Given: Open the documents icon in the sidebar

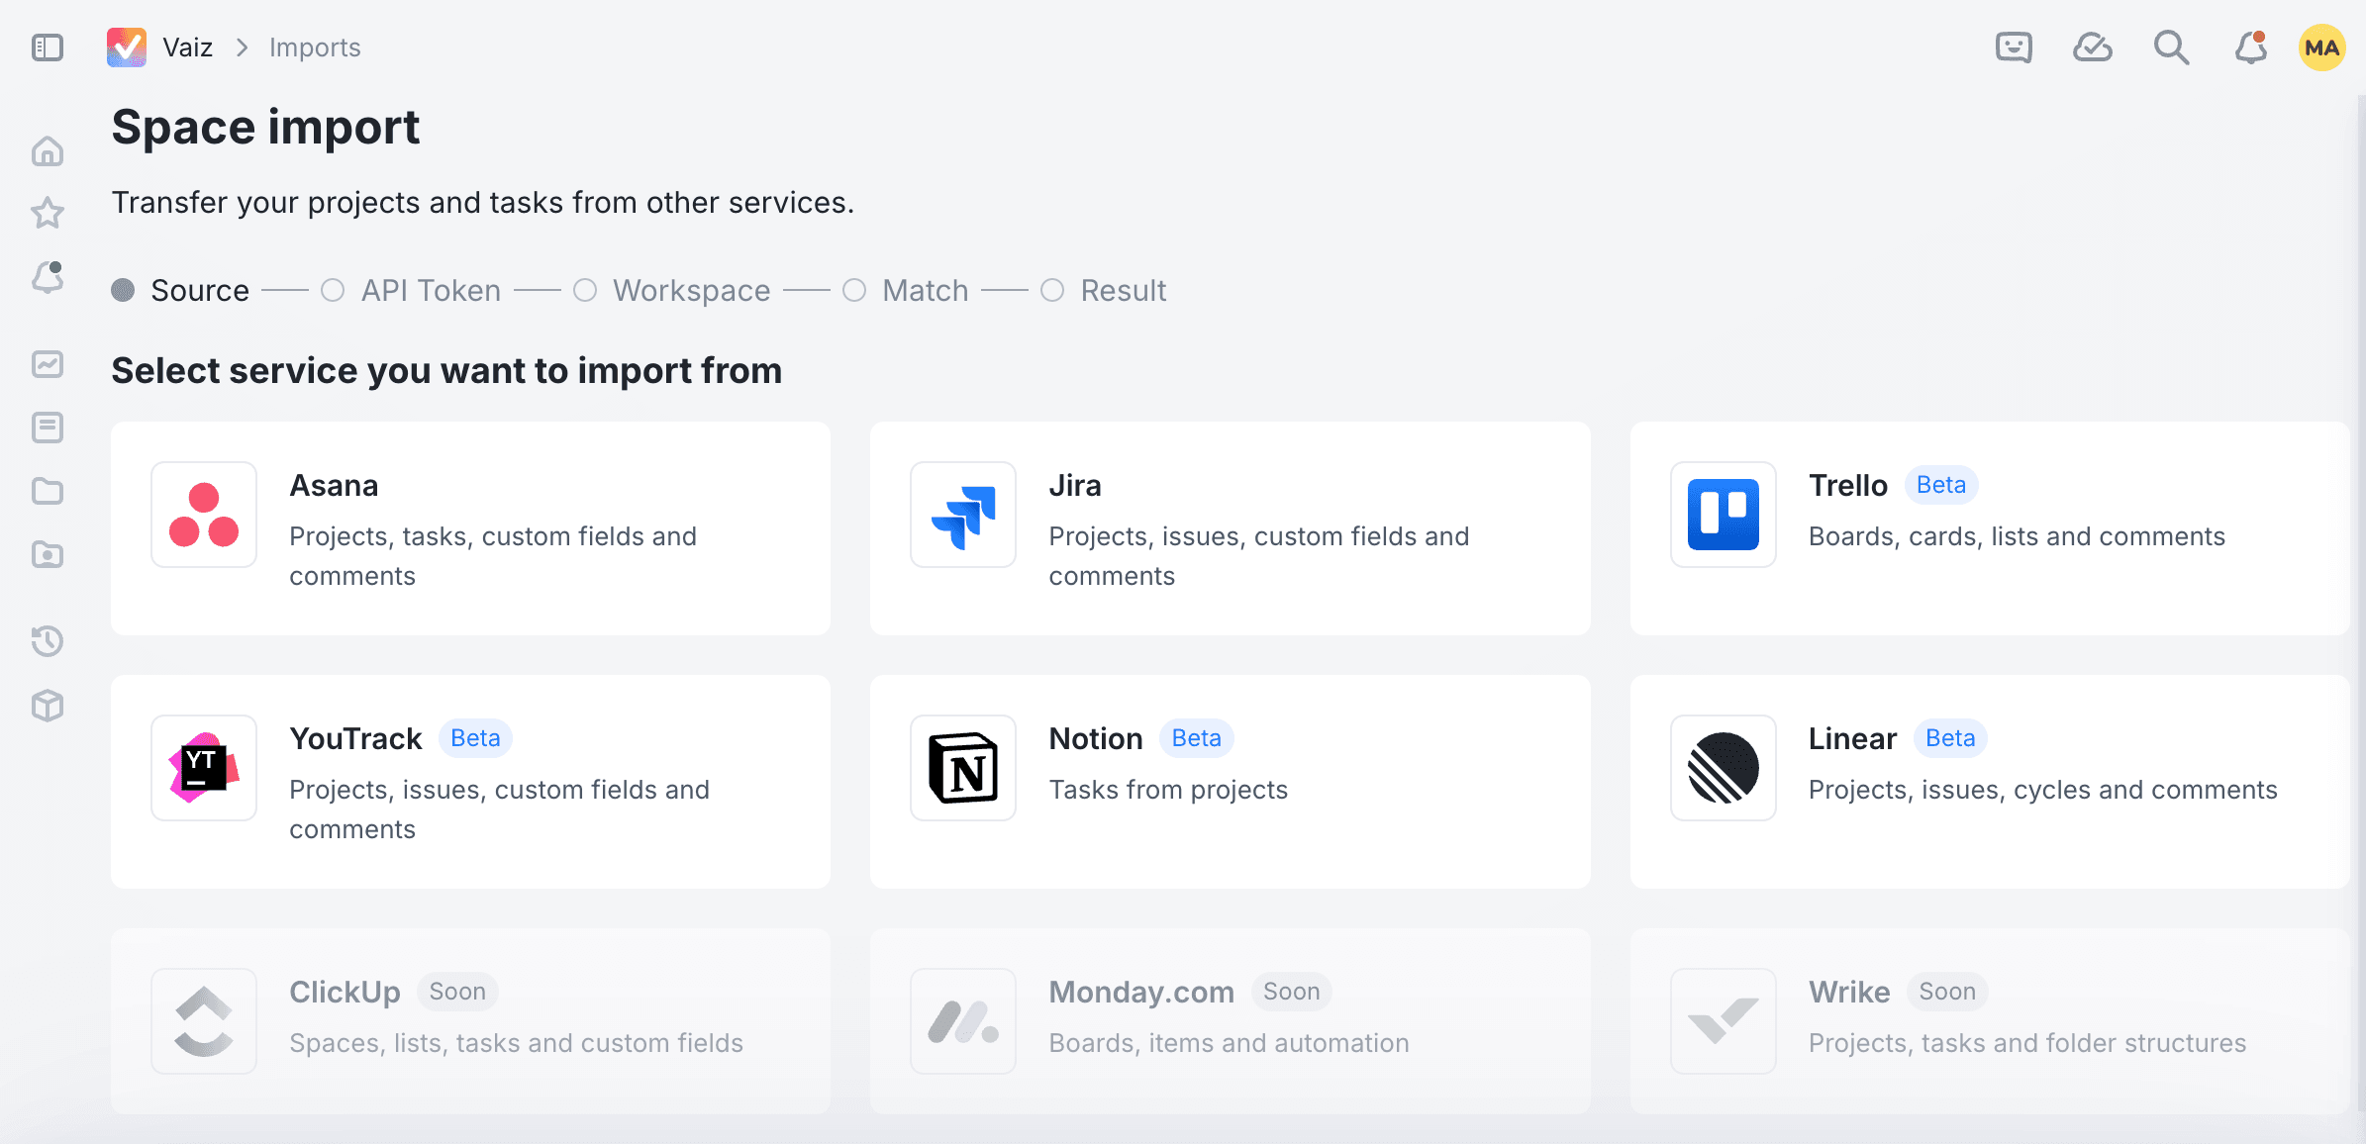Looking at the screenshot, I should click(47, 427).
